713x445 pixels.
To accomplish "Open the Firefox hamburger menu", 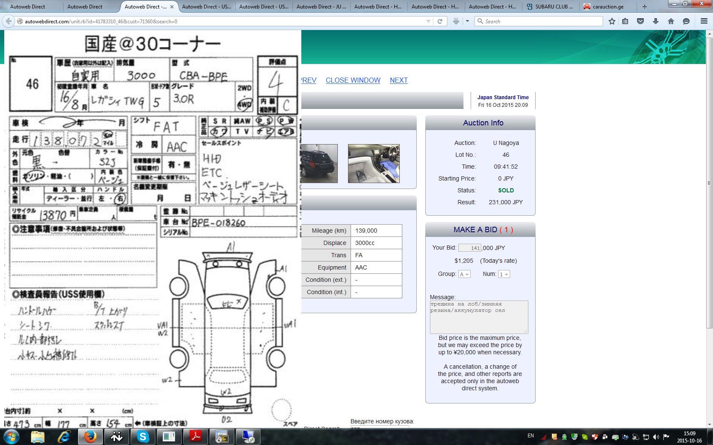I will click(704, 21).
